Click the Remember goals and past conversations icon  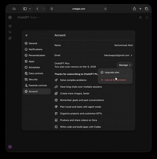[56, 100]
